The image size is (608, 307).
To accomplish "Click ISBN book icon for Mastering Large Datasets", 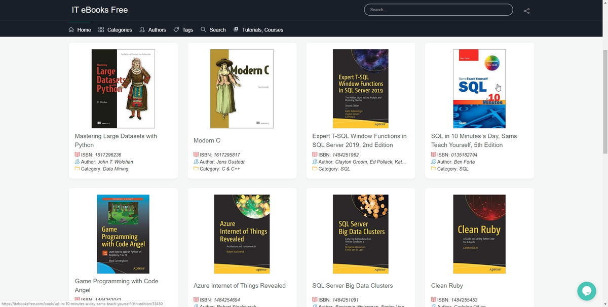I will click(x=78, y=155).
